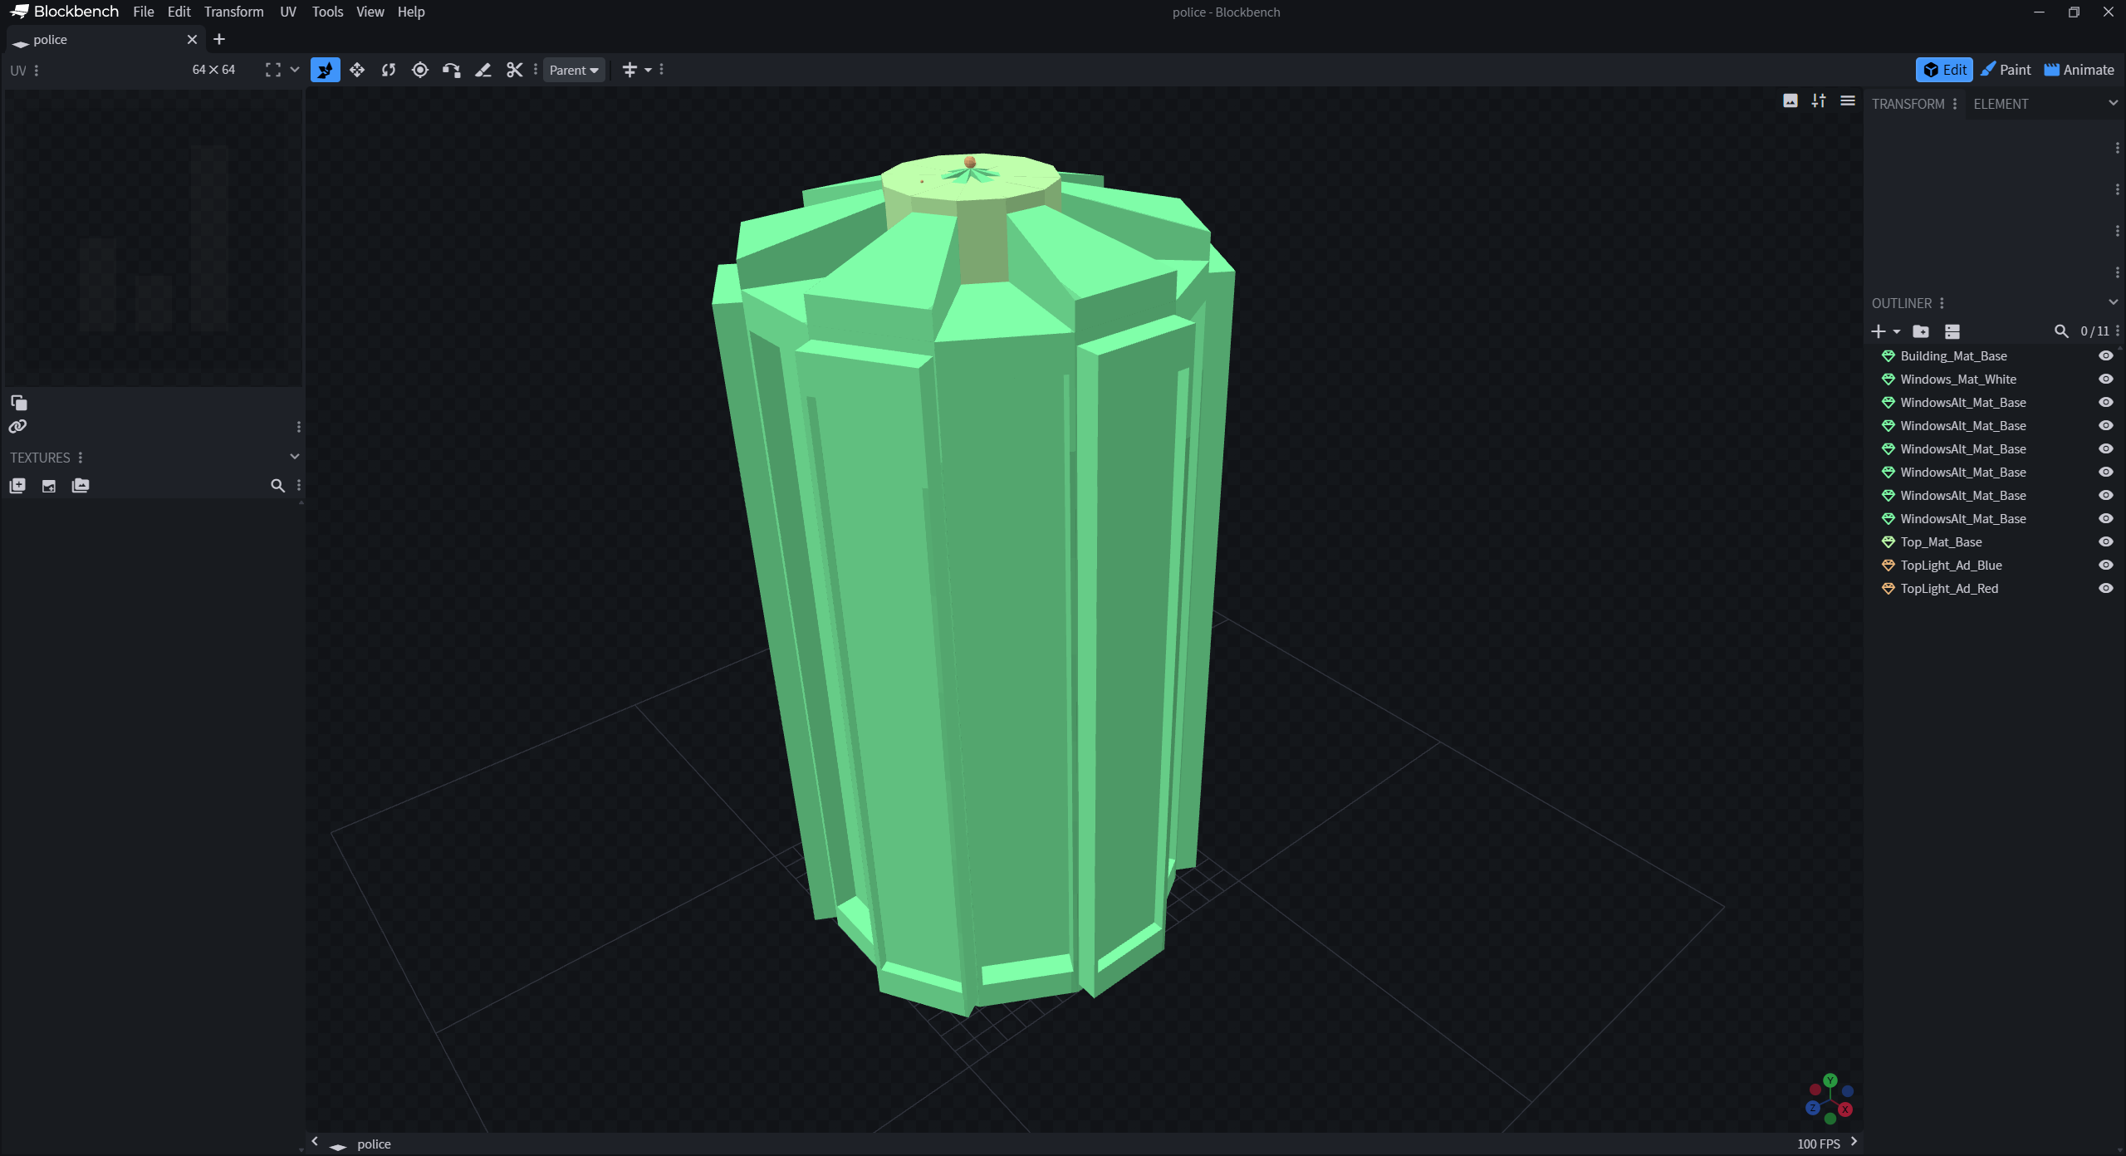This screenshot has height=1156, width=2126.
Task: Hide the Building_Mat_Base mesh
Action: 2106,355
